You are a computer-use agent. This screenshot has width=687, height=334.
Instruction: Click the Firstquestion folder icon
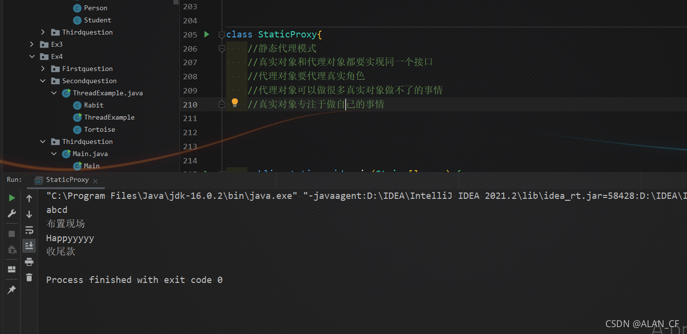(x=55, y=69)
